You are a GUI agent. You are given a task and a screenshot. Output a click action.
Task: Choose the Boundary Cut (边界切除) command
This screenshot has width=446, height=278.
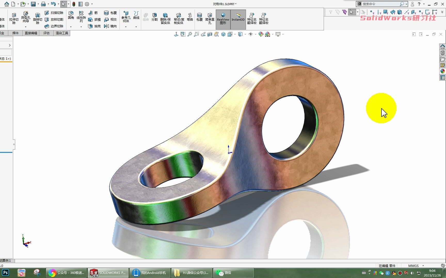(54, 26)
